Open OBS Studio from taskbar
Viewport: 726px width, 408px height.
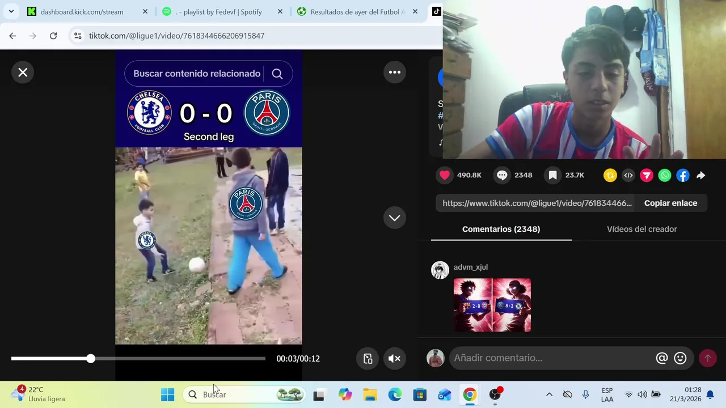496,394
